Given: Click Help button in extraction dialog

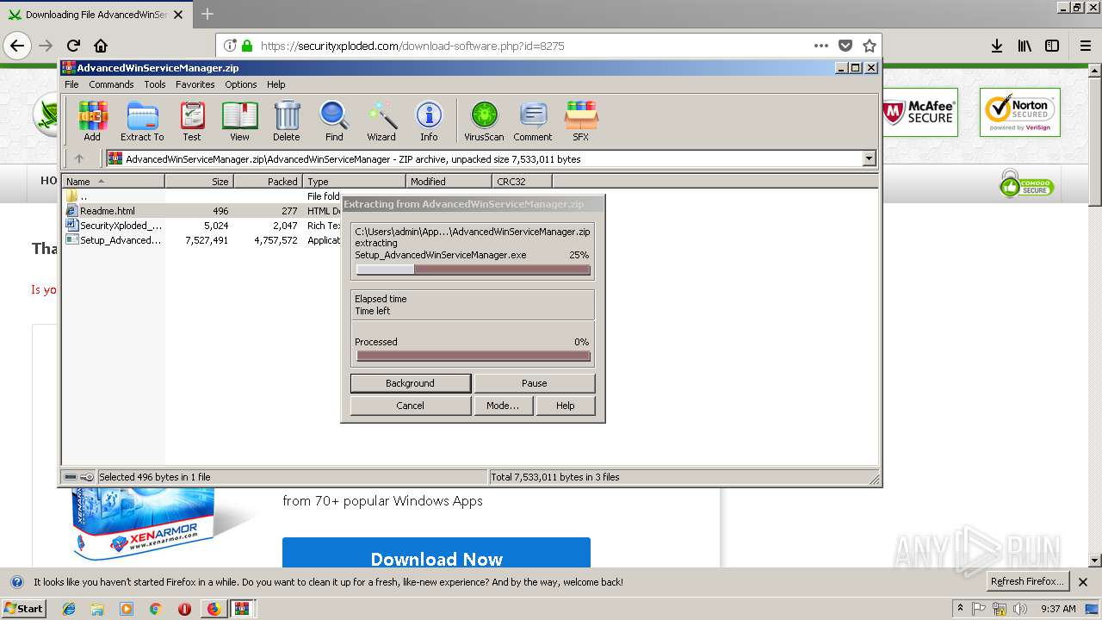Looking at the screenshot, I should point(566,406).
